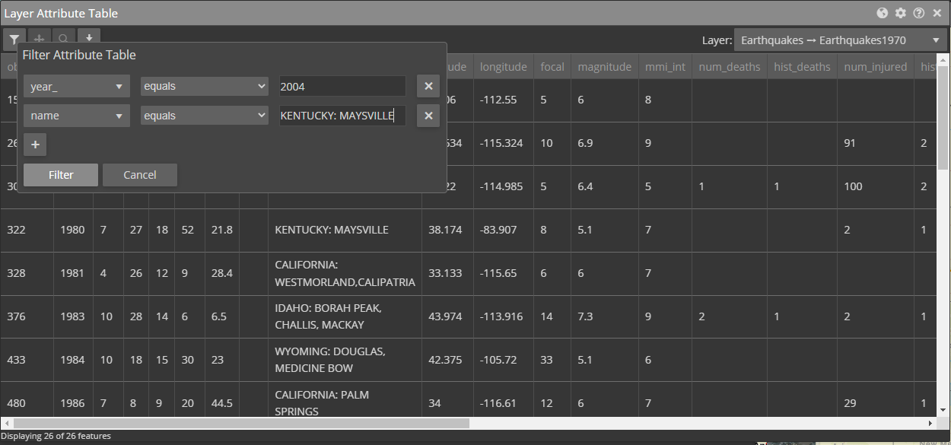Viewport: 951px width, 445px height.
Task: Open help via question mark icon
Action: pos(918,13)
